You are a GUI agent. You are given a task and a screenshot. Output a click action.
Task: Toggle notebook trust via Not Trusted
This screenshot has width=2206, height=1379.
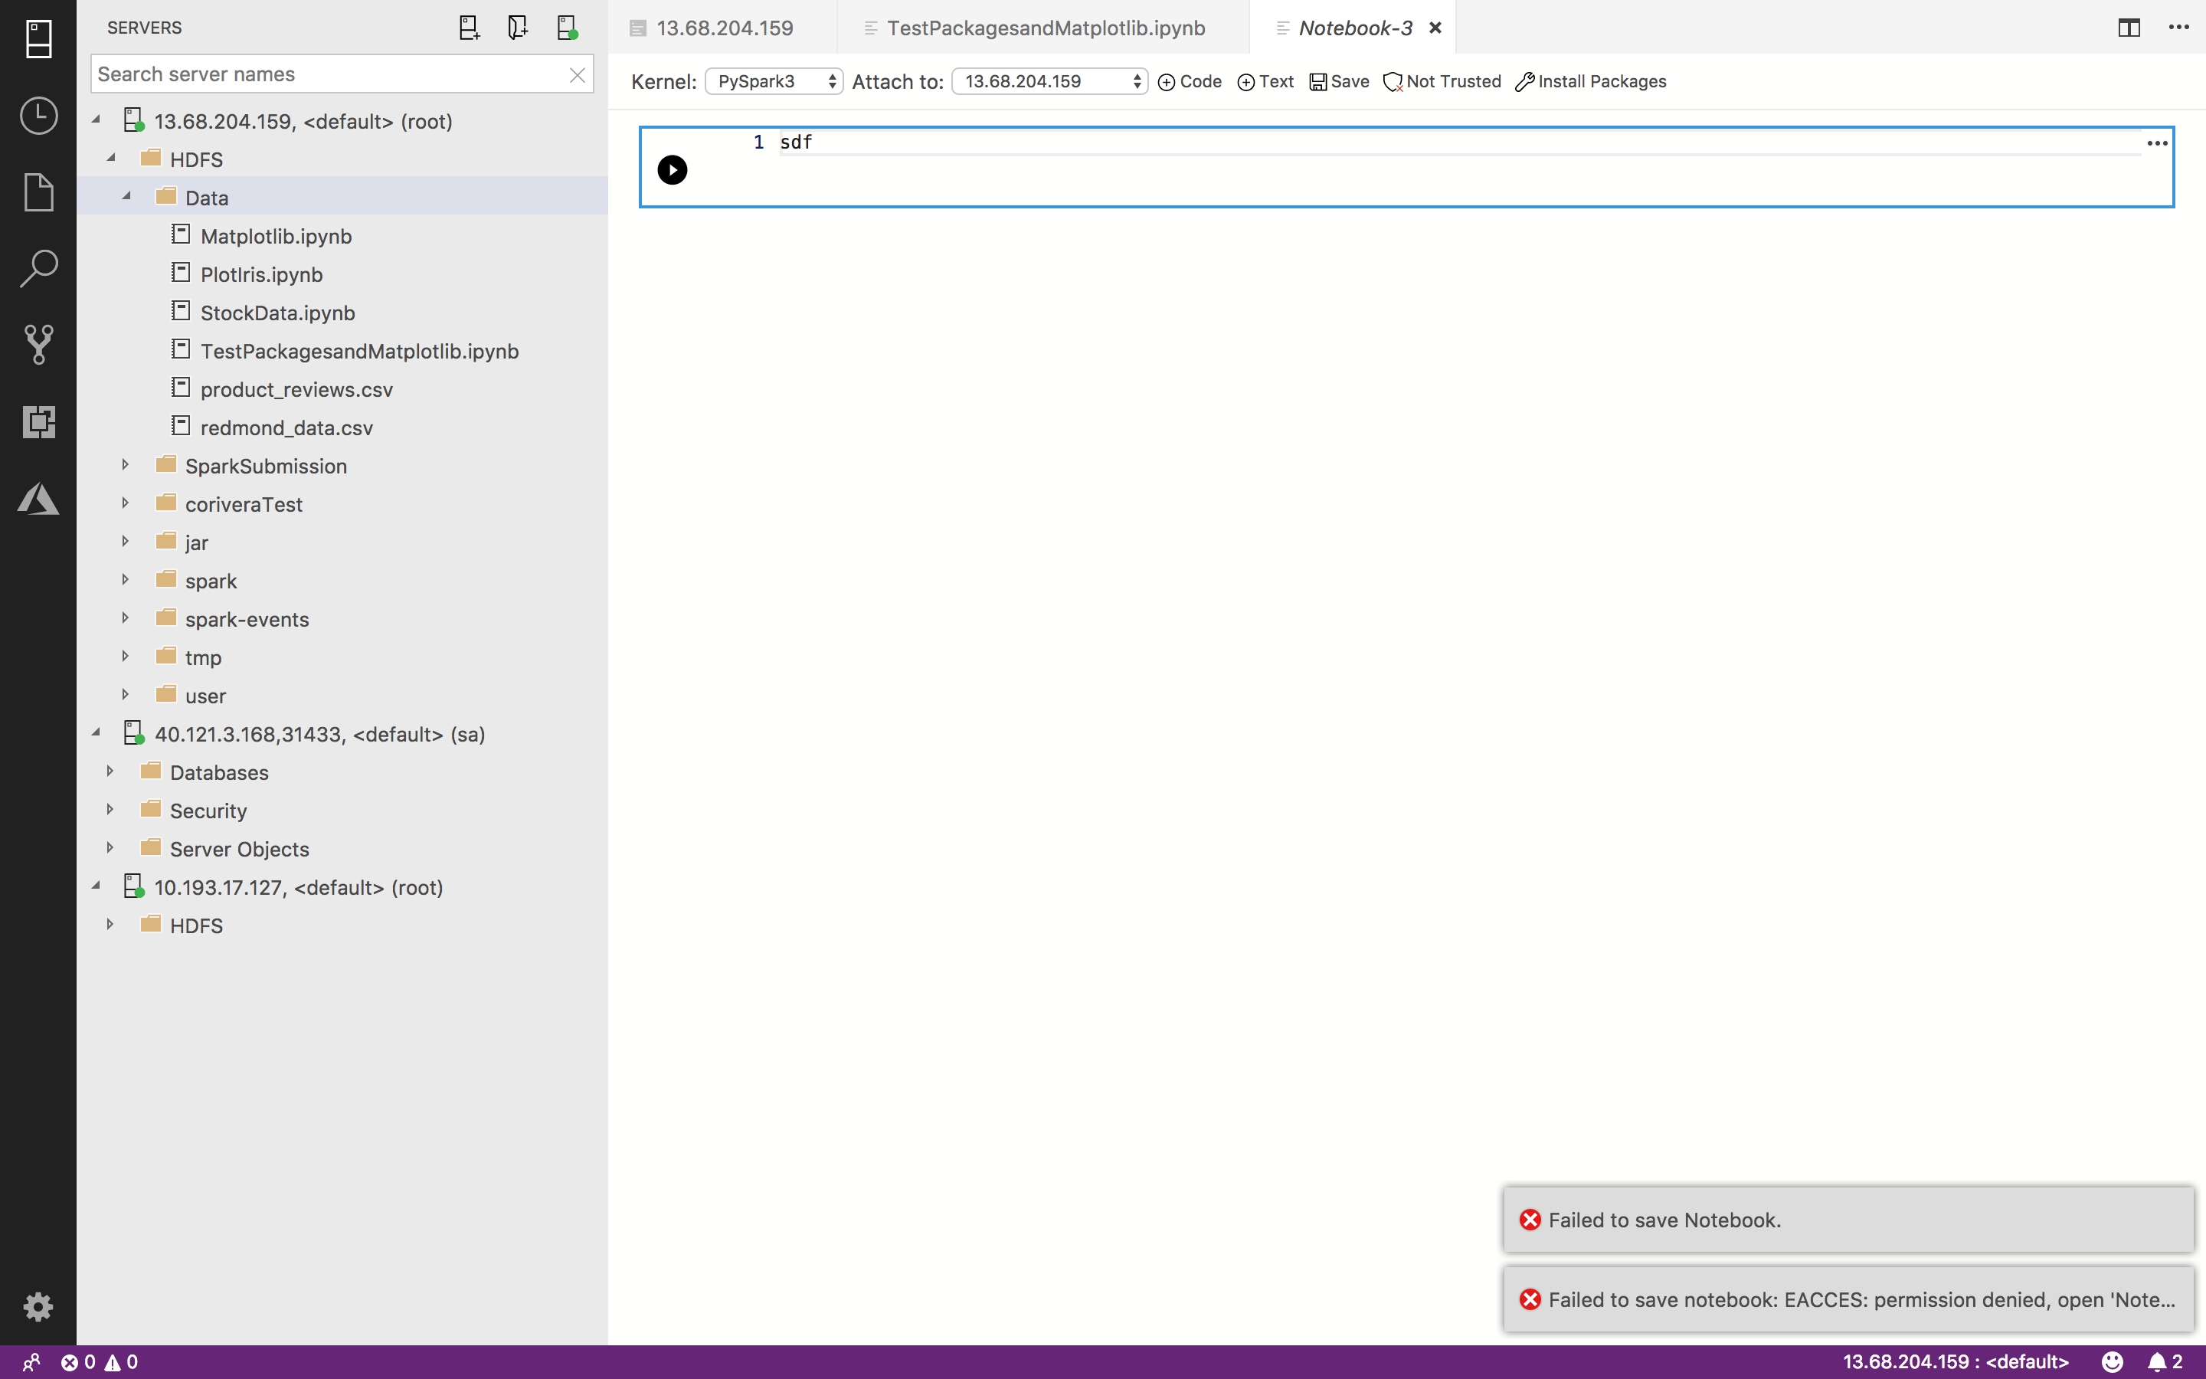[x=1442, y=81]
